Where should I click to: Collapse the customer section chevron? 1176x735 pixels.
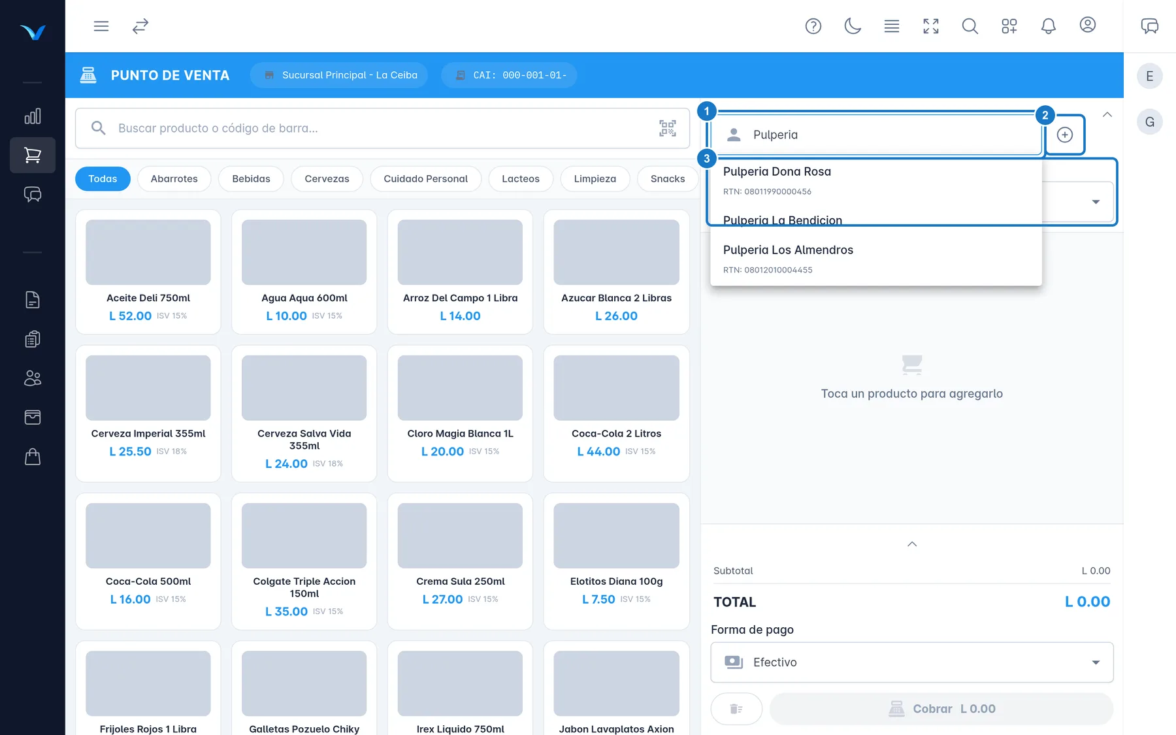(x=1107, y=115)
